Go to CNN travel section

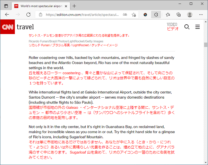[x=25, y=27]
